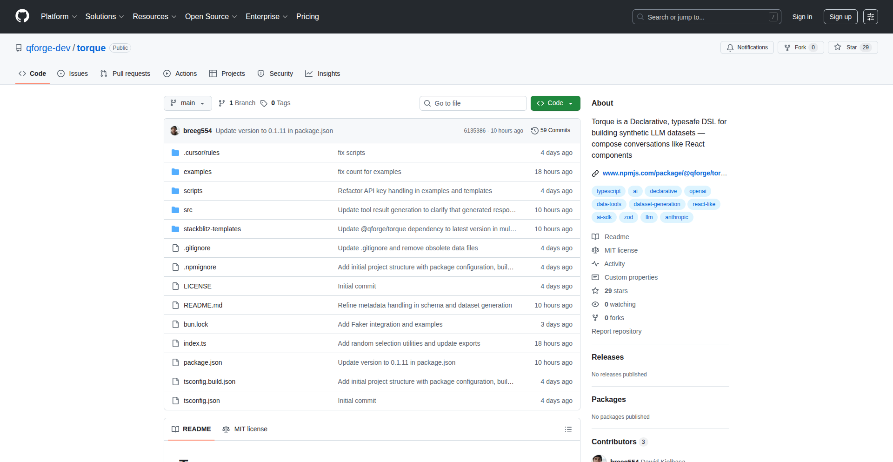Viewport: 893px width, 462px height.
Task: Expand the Platform menu
Action: [59, 17]
